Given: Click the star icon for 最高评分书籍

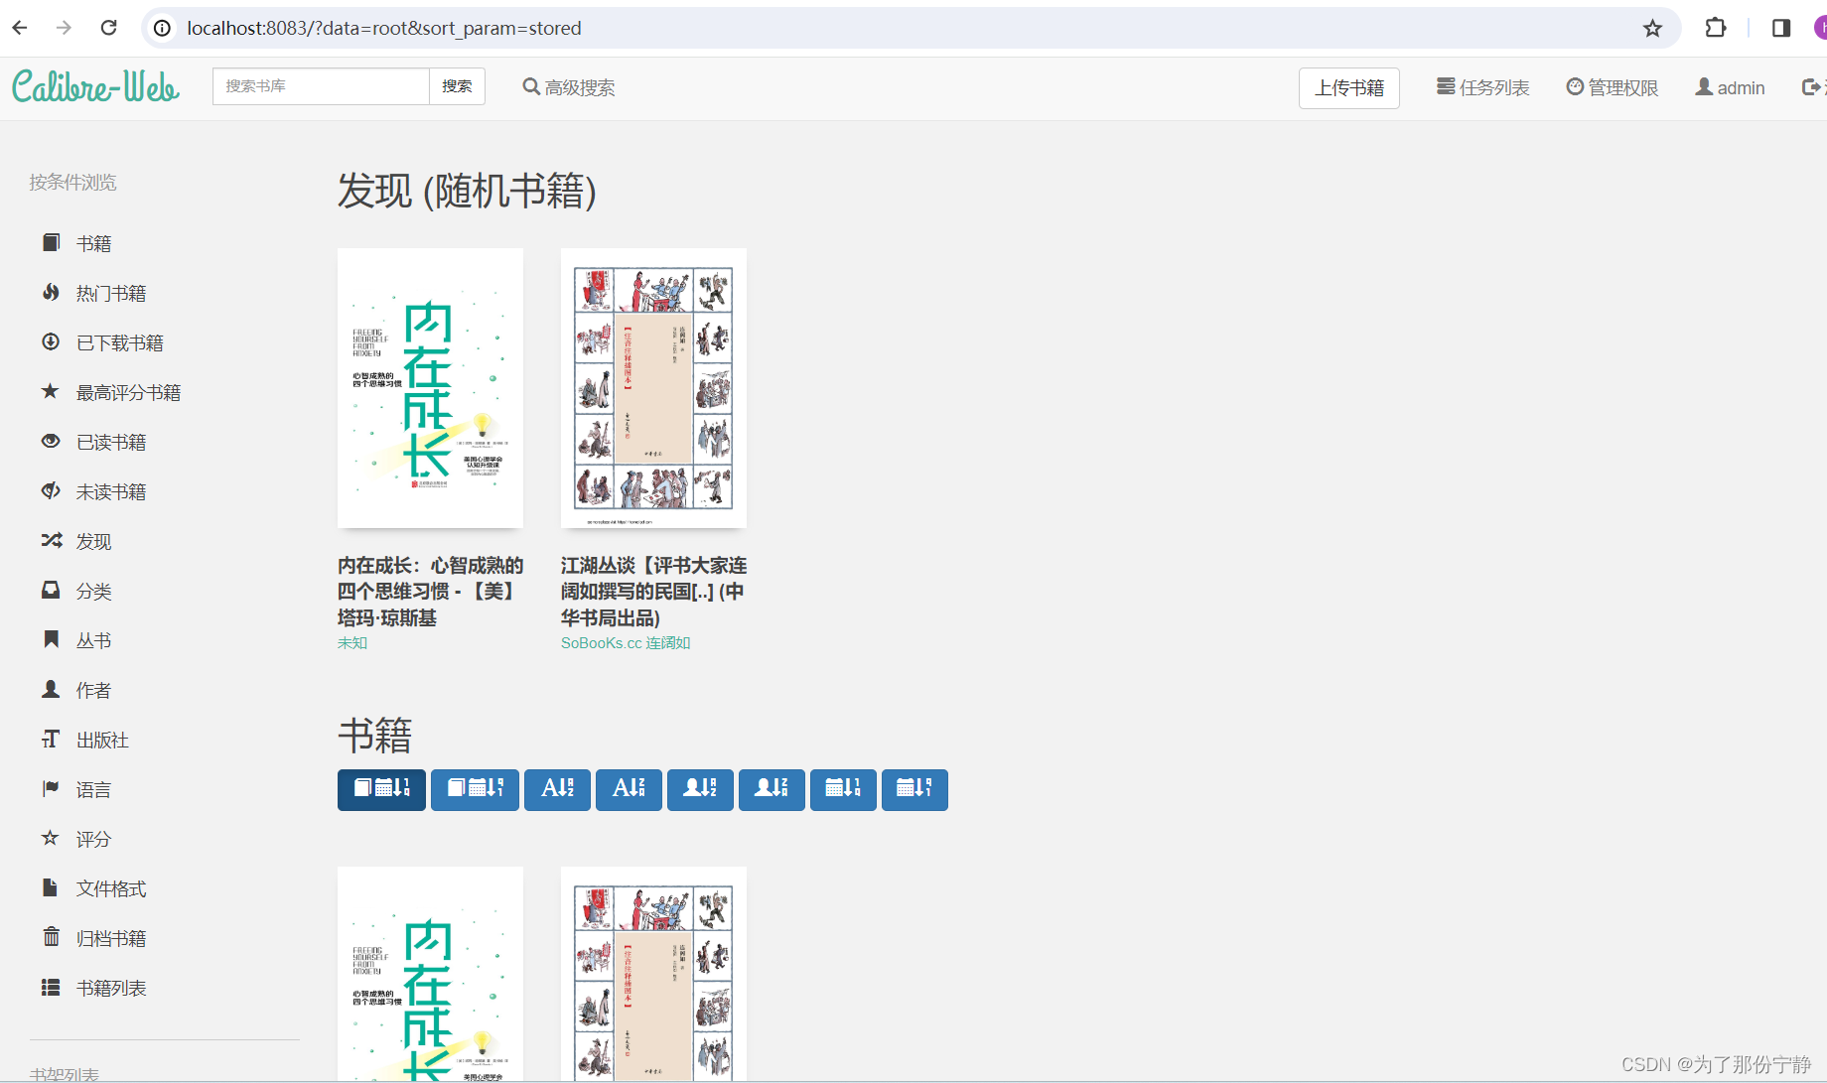Looking at the screenshot, I should [51, 391].
